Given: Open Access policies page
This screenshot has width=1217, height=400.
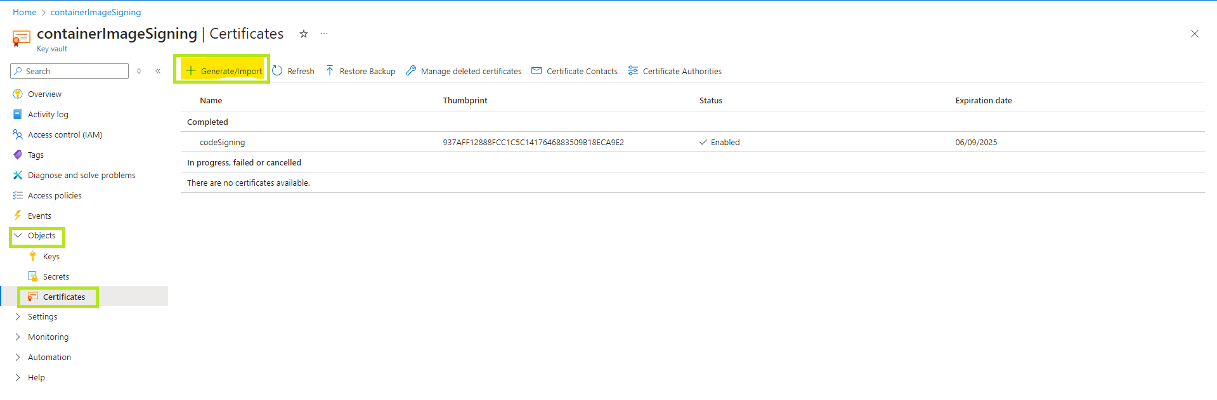Looking at the screenshot, I should 55,195.
